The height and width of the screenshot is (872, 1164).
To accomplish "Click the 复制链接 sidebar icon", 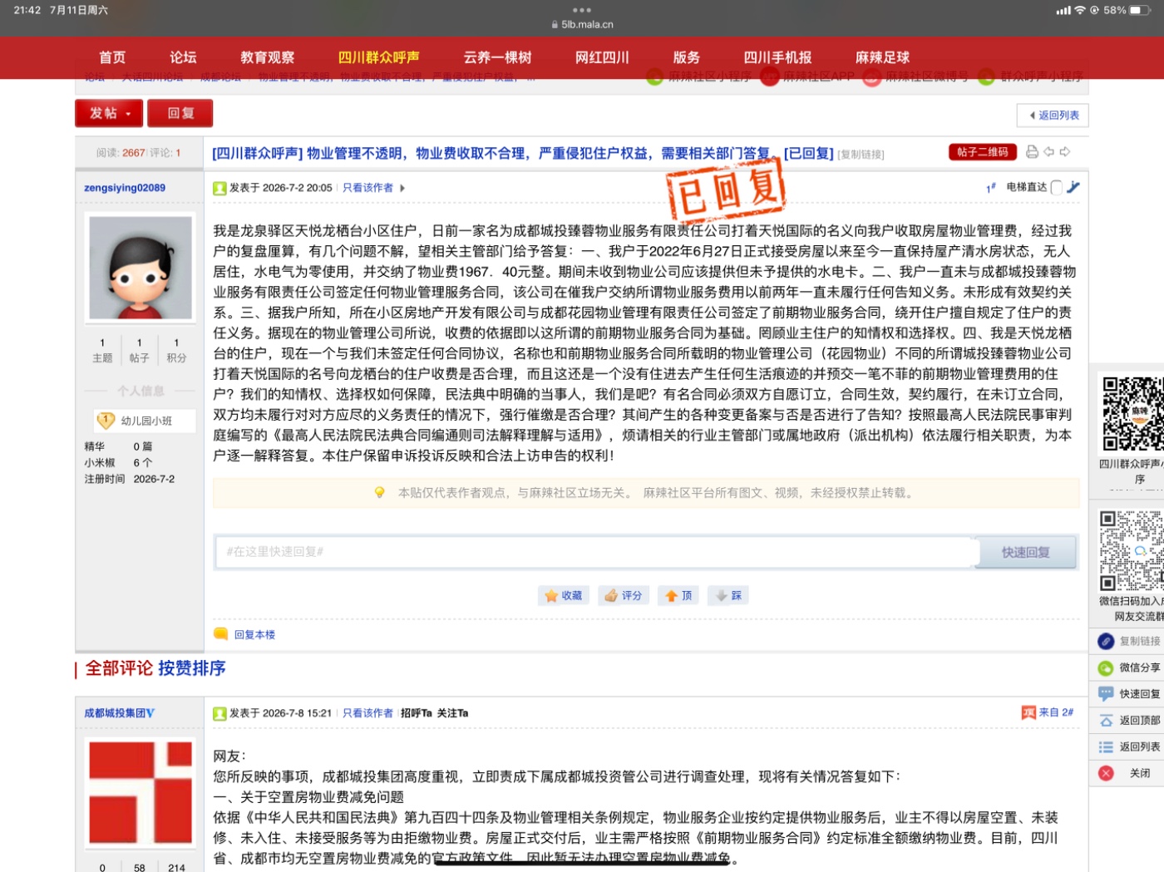I will [x=1106, y=641].
